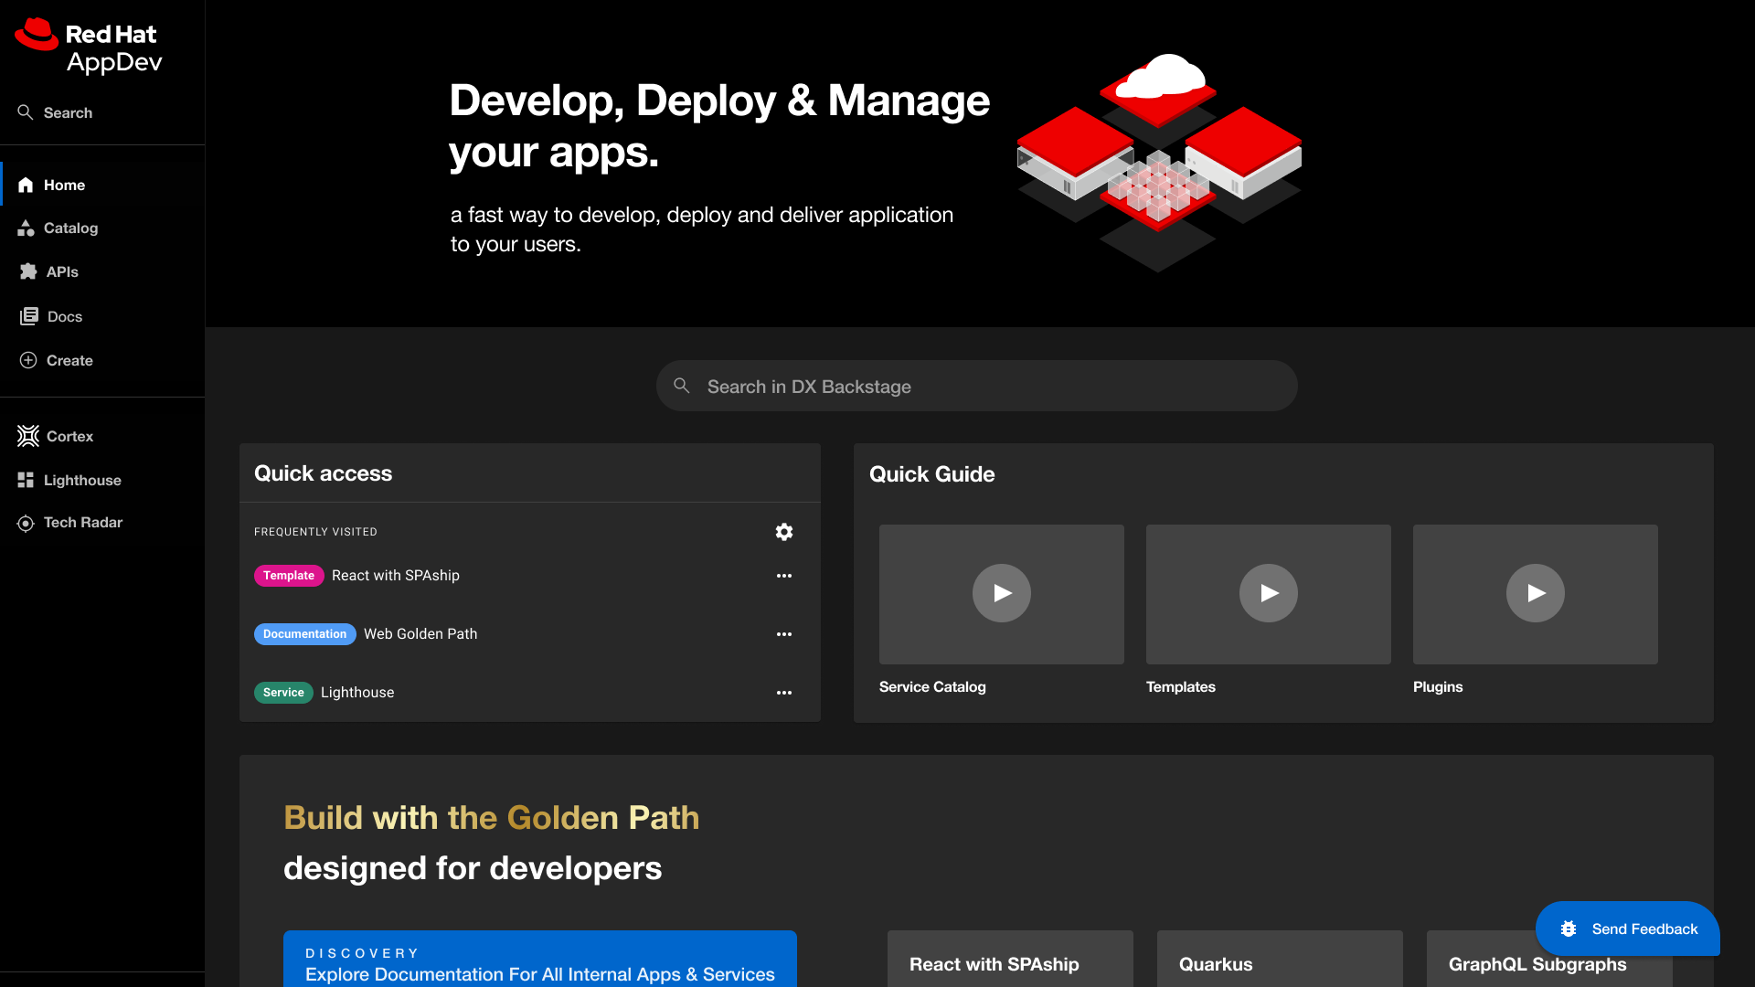Click the green Service tag
The height and width of the screenshot is (987, 1755).
pyautogui.click(x=283, y=693)
